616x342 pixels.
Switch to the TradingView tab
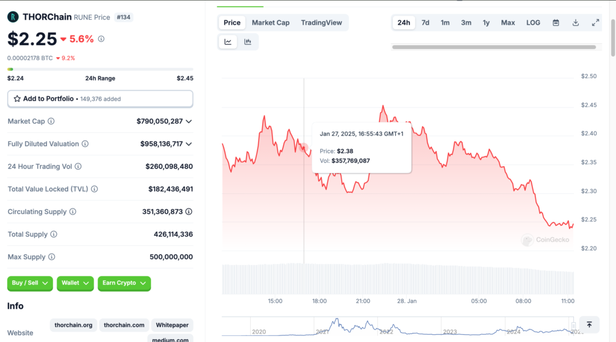321,23
